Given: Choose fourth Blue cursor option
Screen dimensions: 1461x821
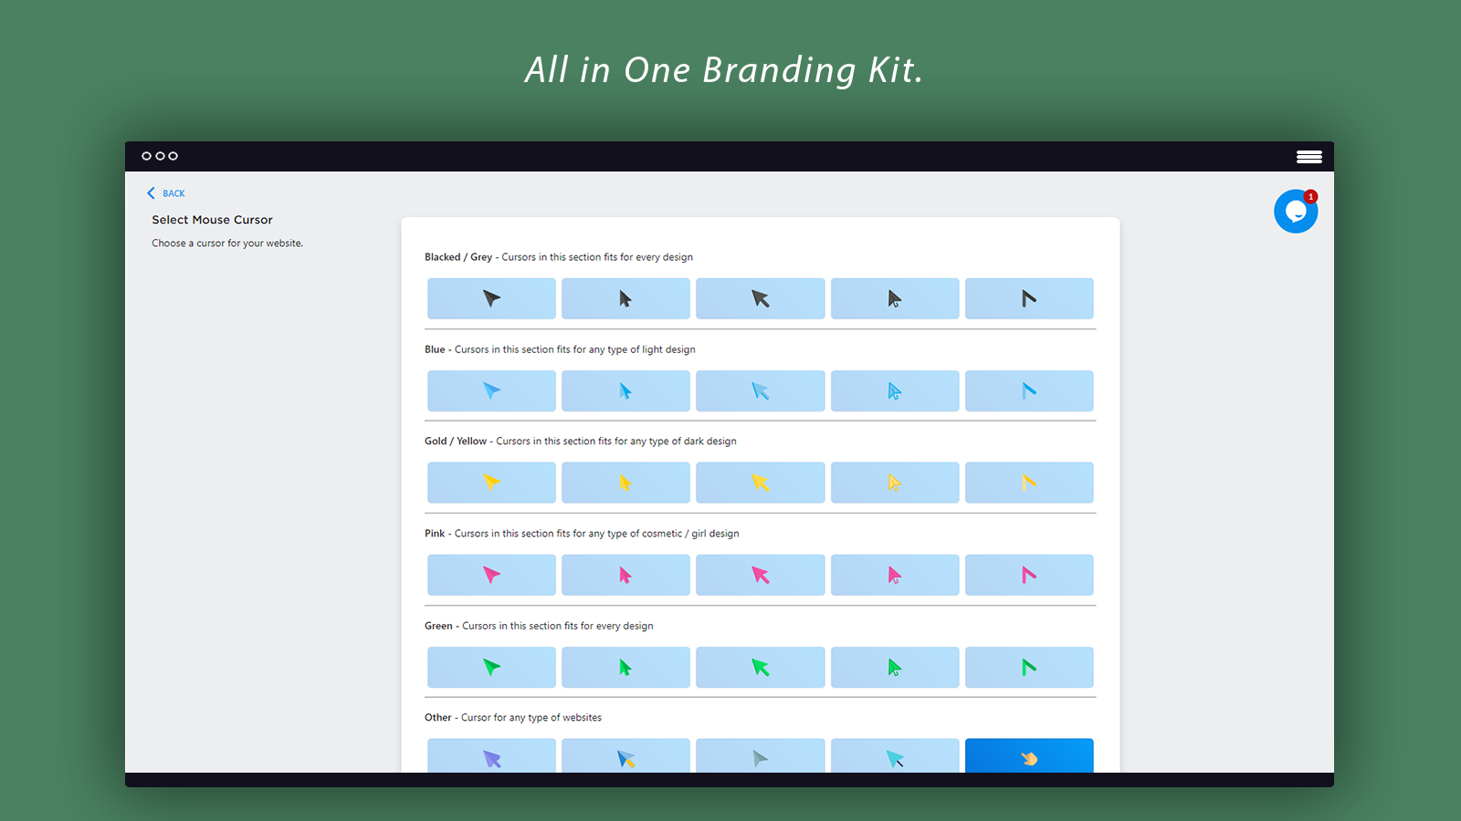Looking at the screenshot, I should click(895, 390).
